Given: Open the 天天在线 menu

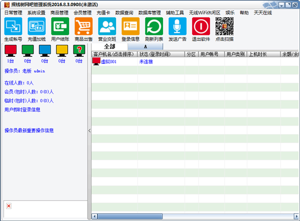Looking at the screenshot, I should point(263,13).
